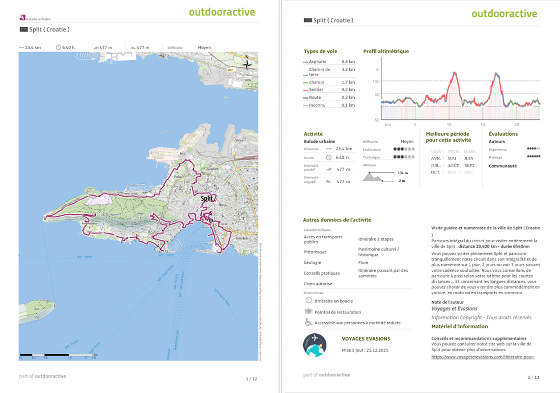Click the outdooractive logo on the map page

222,12
